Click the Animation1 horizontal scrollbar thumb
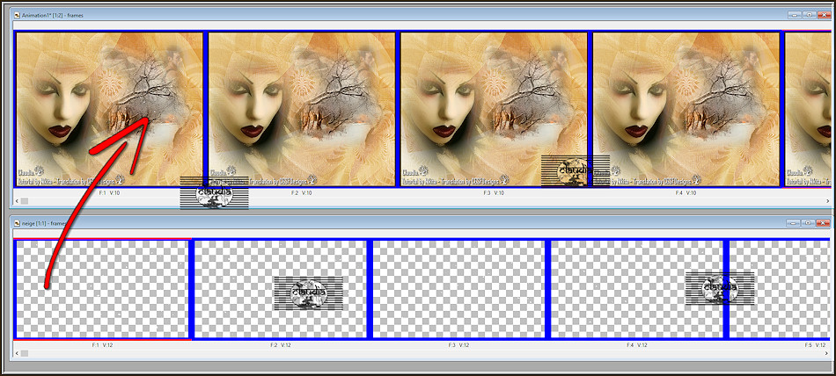The height and width of the screenshot is (376, 836). (x=25, y=201)
